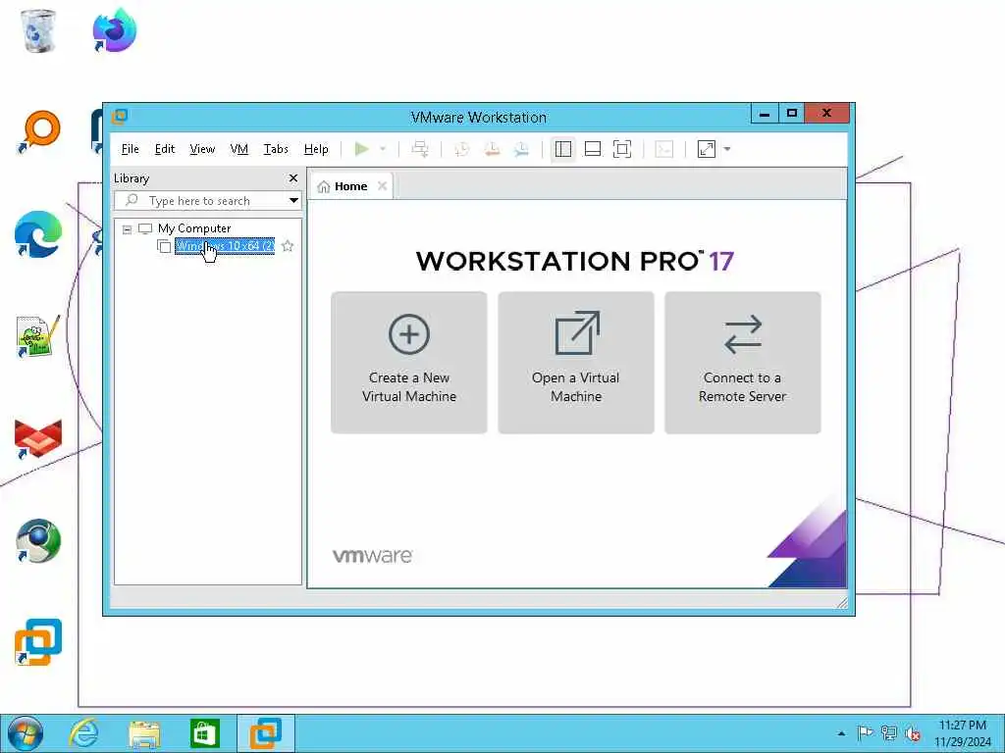Open the View menu
1005x753 pixels.
pos(202,149)
